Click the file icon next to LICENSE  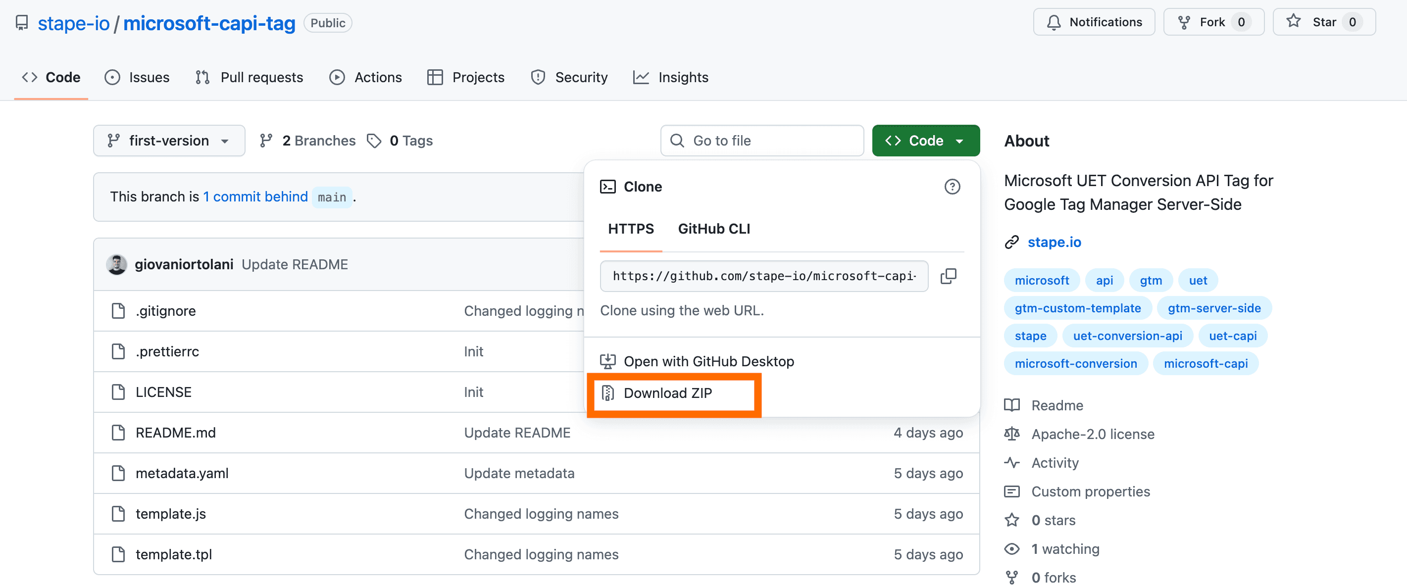click(x=118, y=392)
